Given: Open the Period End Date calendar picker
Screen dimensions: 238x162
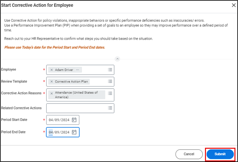Looking at the screenshot, I should pyautogui.click(x=74, y=132).
